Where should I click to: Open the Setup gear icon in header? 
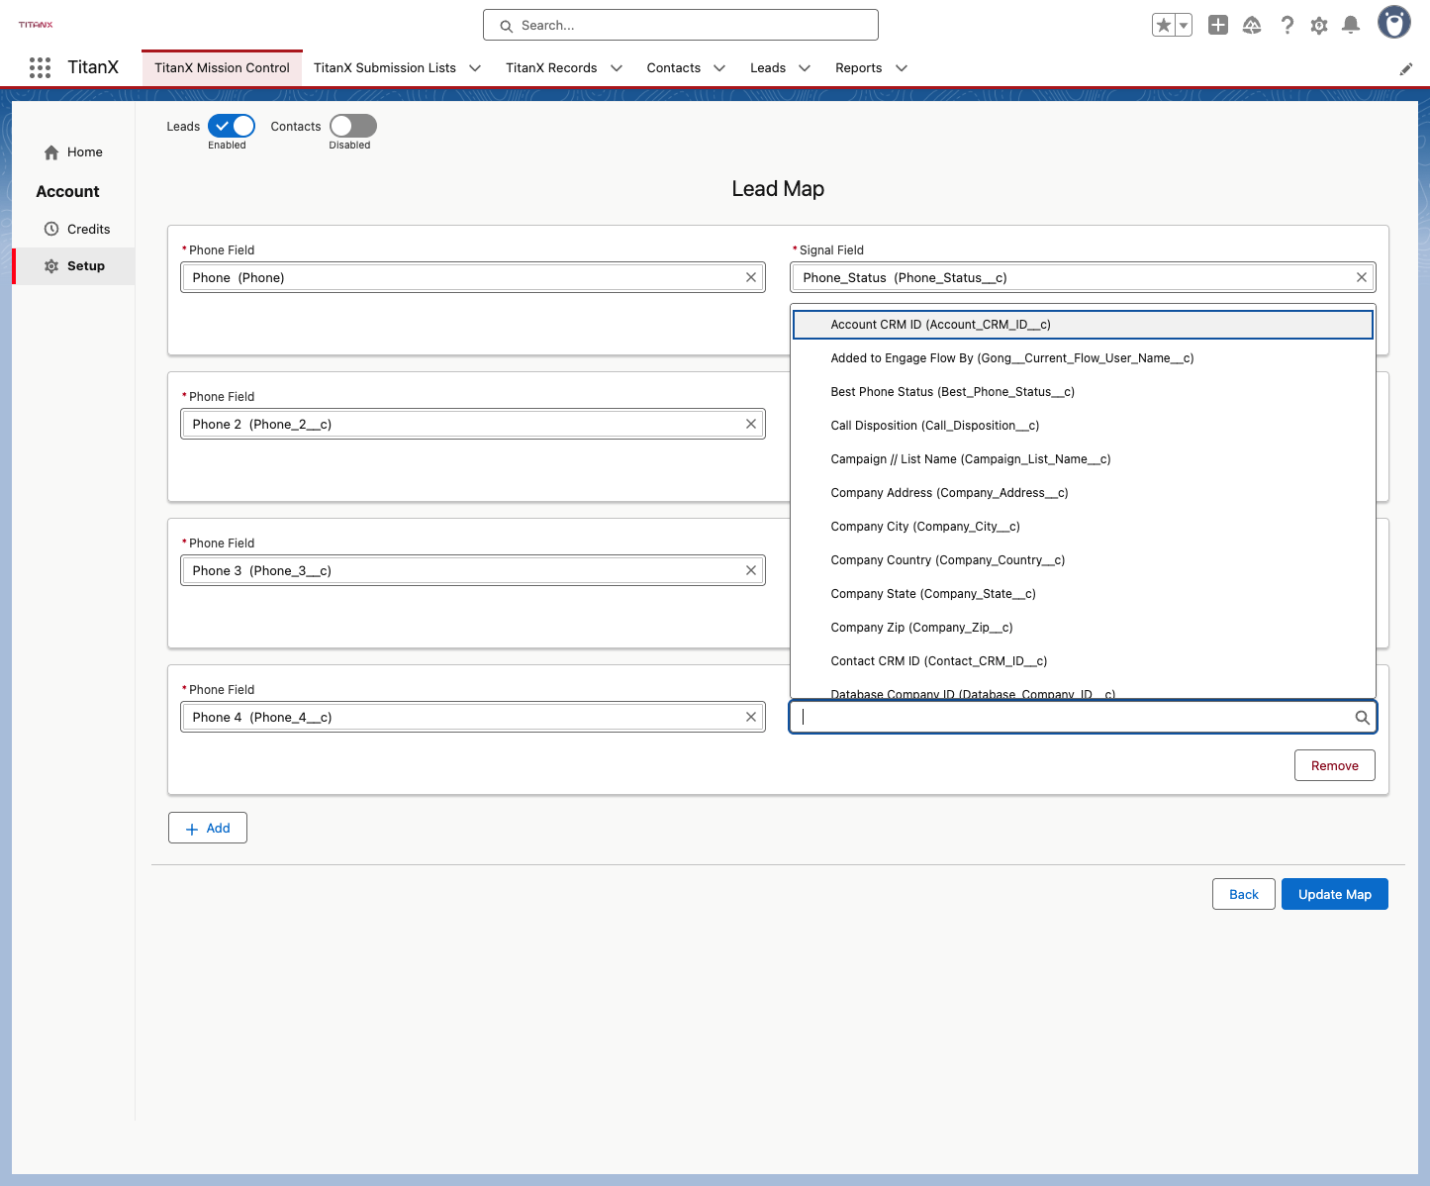pos(1319,25)
